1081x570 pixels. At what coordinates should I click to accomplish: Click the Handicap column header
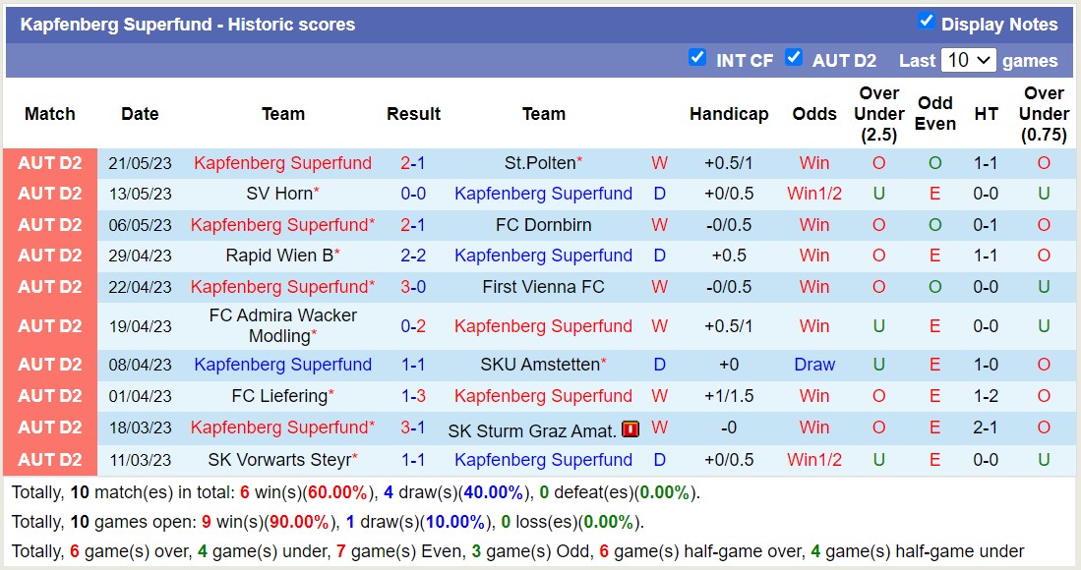[729, 113]
